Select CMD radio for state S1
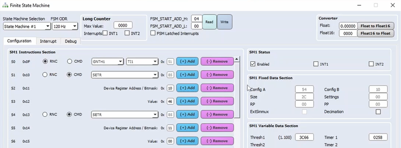 click(69, 75)
